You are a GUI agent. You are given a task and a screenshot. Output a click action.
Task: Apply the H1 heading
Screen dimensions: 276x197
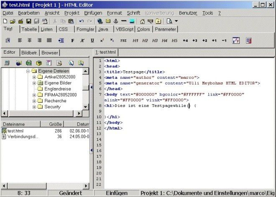[135, 41]
